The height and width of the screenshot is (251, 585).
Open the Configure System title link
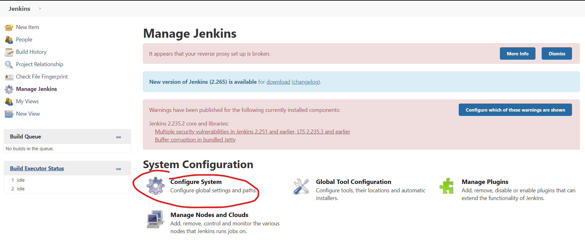196,182
